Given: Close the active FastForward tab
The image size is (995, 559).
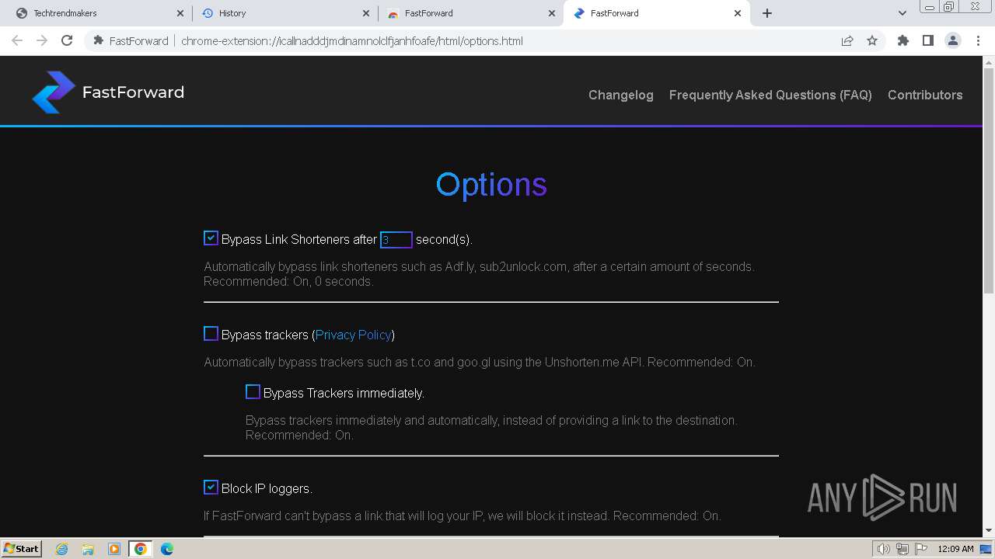Looking at the screenshot, I should tap(738, 13).
